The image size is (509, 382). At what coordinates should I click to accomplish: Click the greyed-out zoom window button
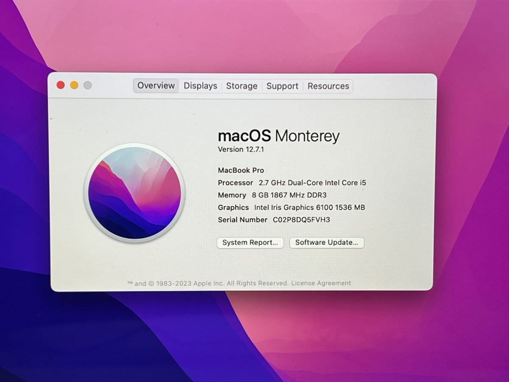coord(88,85)
